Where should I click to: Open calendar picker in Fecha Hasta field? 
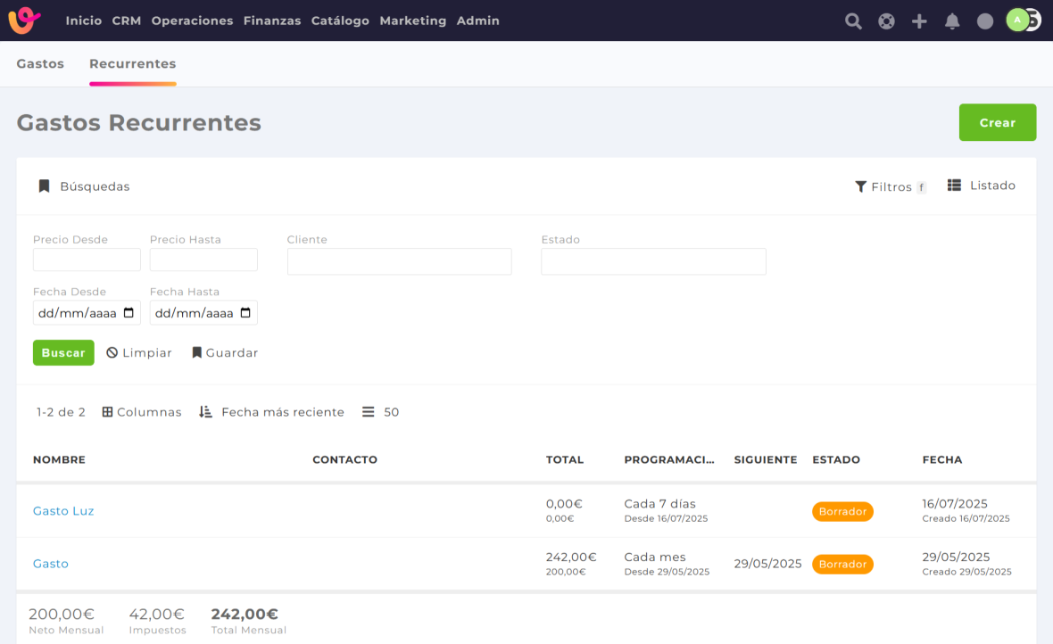245,313
